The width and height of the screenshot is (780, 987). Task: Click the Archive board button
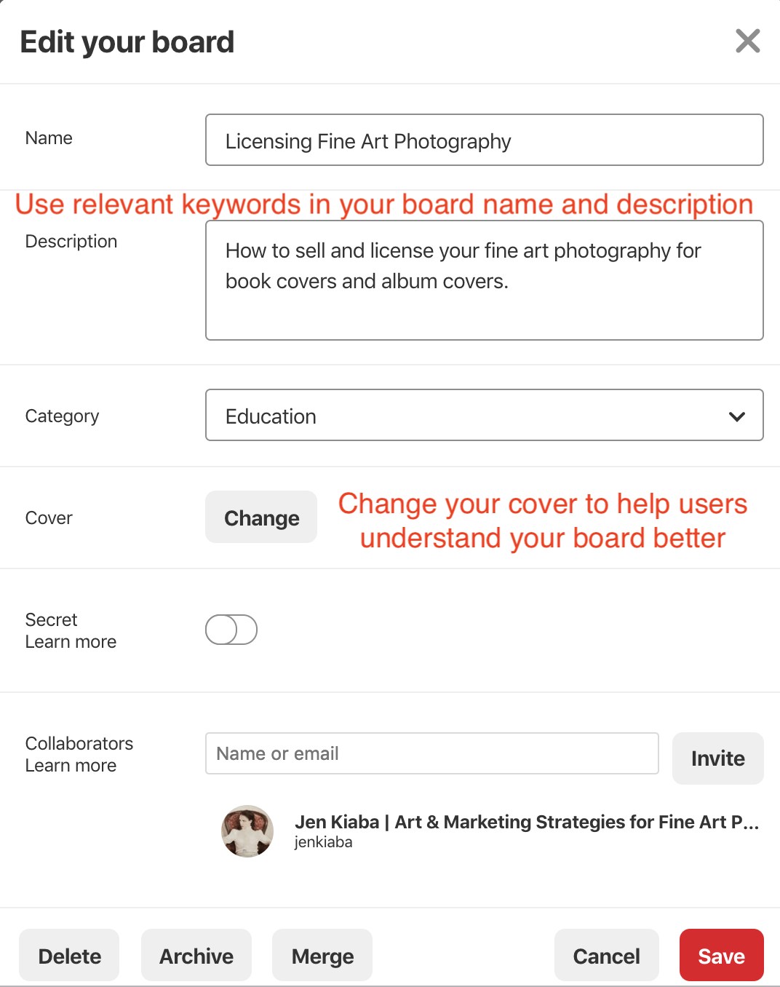pos(196,955)
